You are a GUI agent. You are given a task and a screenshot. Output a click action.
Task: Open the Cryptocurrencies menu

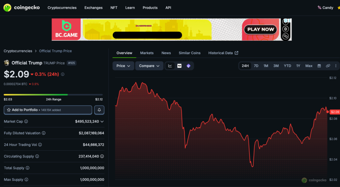pyautogui.click(x=62, y=8)
